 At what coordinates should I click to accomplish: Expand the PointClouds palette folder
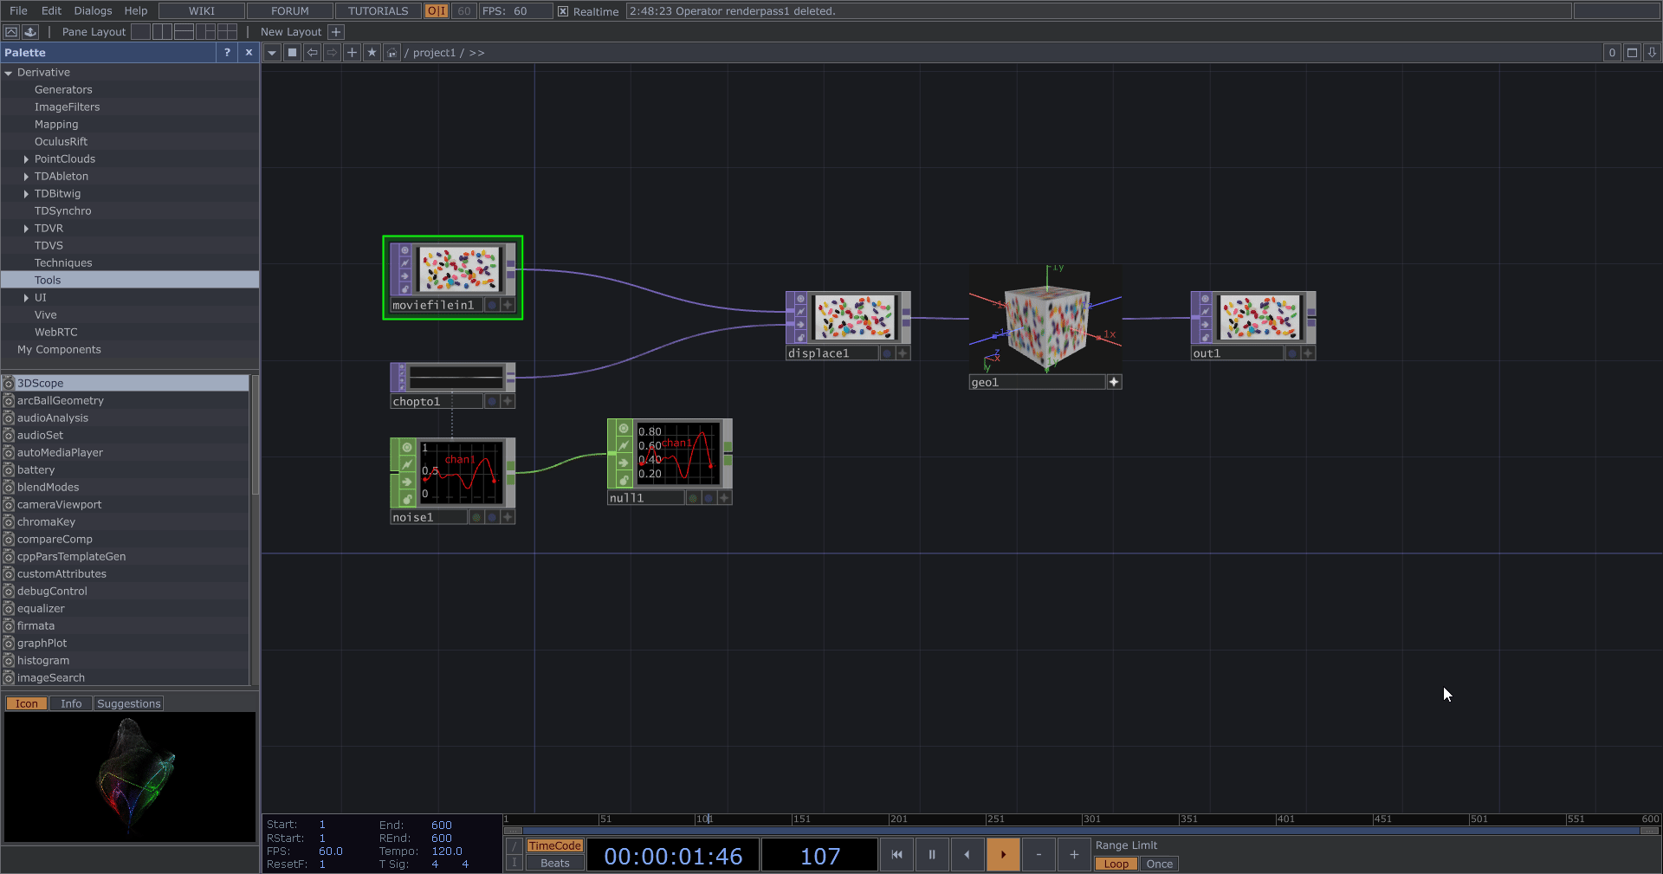pos(26,159)
